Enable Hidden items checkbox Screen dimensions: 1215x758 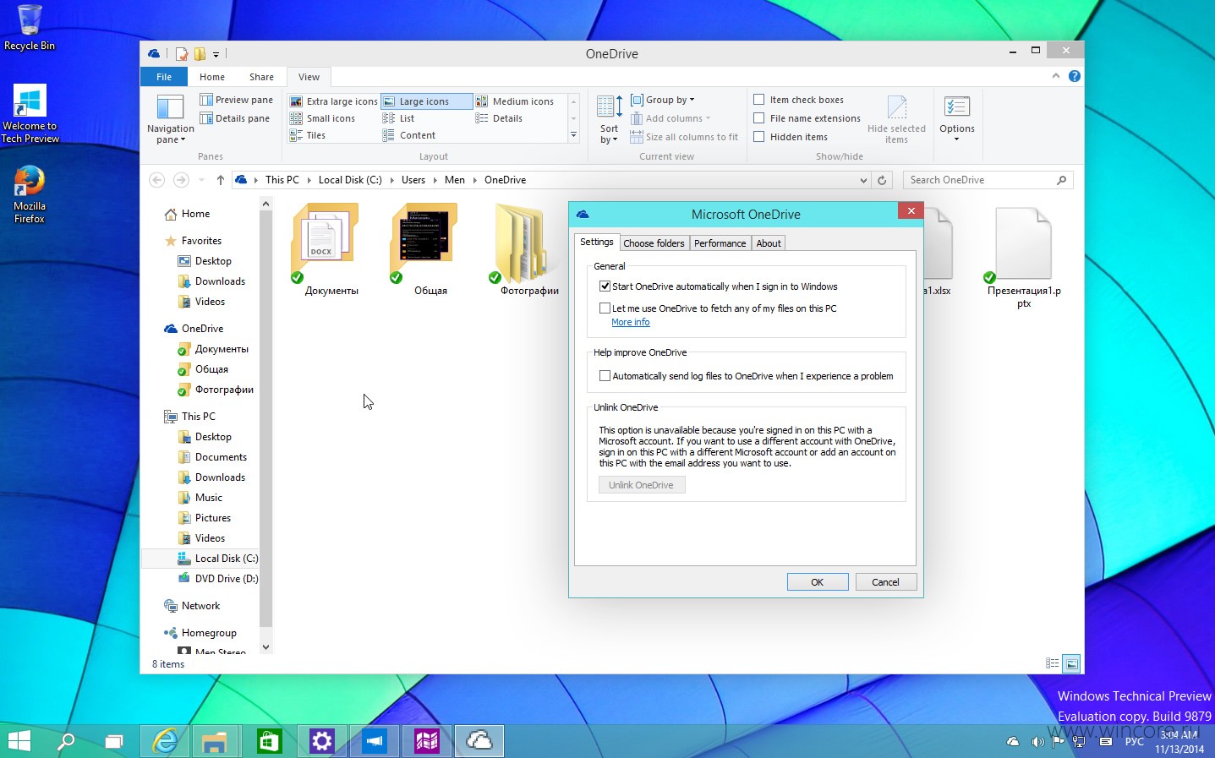click(759, 137)
